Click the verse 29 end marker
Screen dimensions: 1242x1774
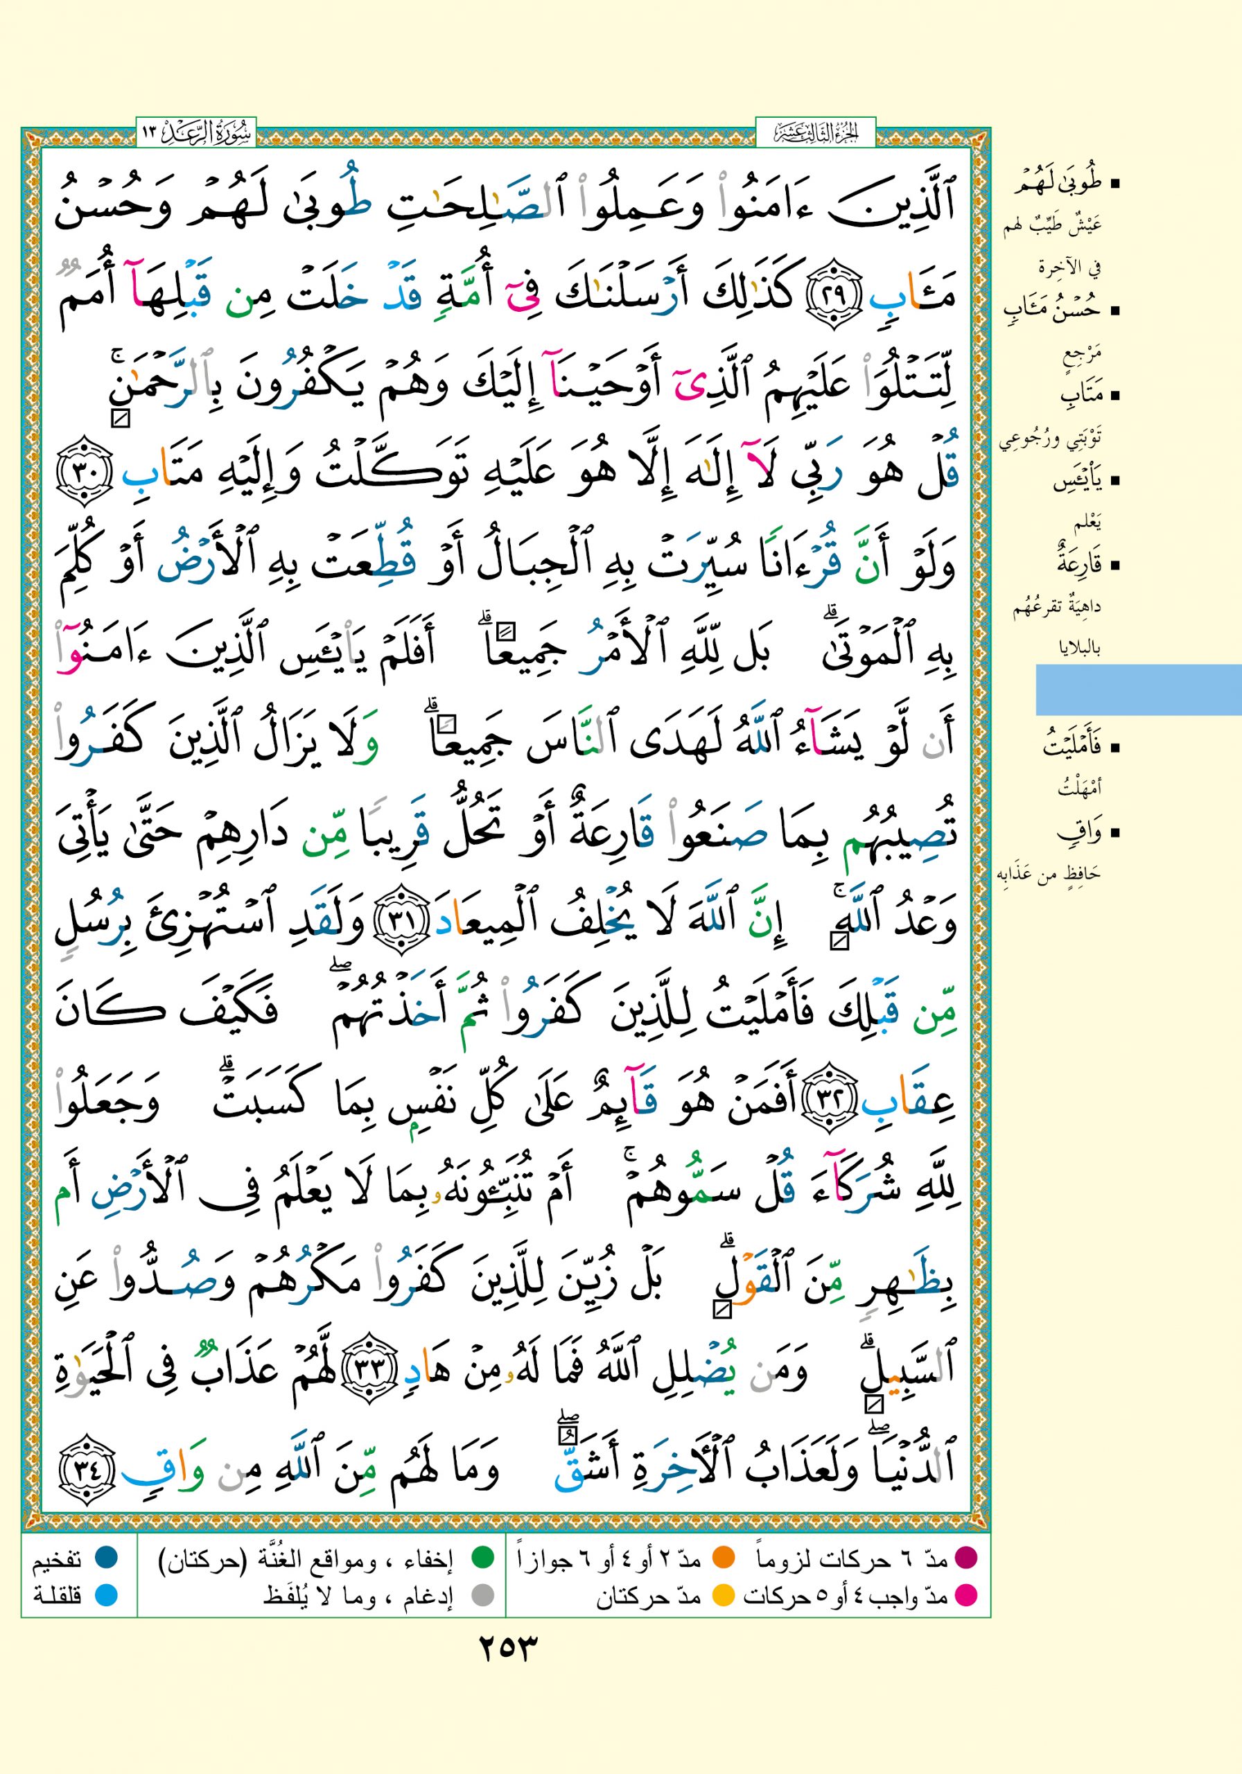(x=839, y=295)
